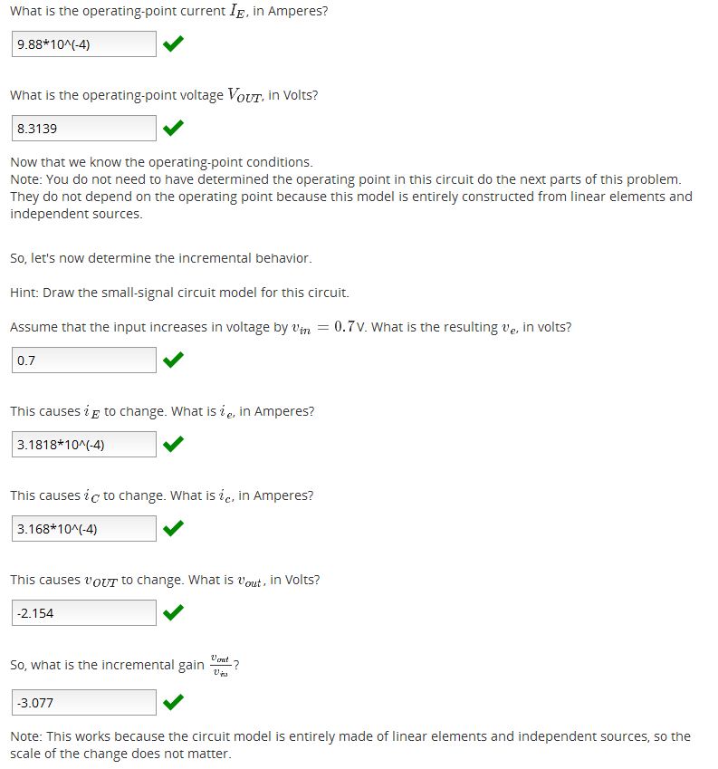This screenshot has width=718, height=769.
Task: Focus the operating-point current answer field
Action: 84,44
